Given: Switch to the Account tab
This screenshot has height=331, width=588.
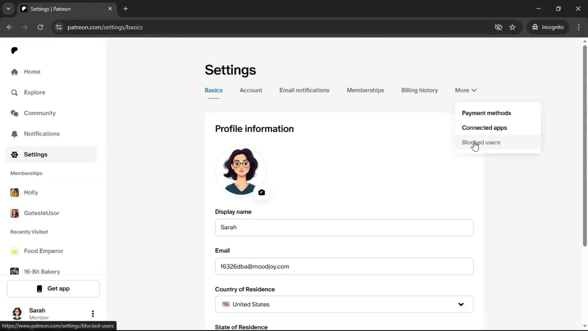Looking at the screenshot, I should pyautogui.click(x=251, y=90).
